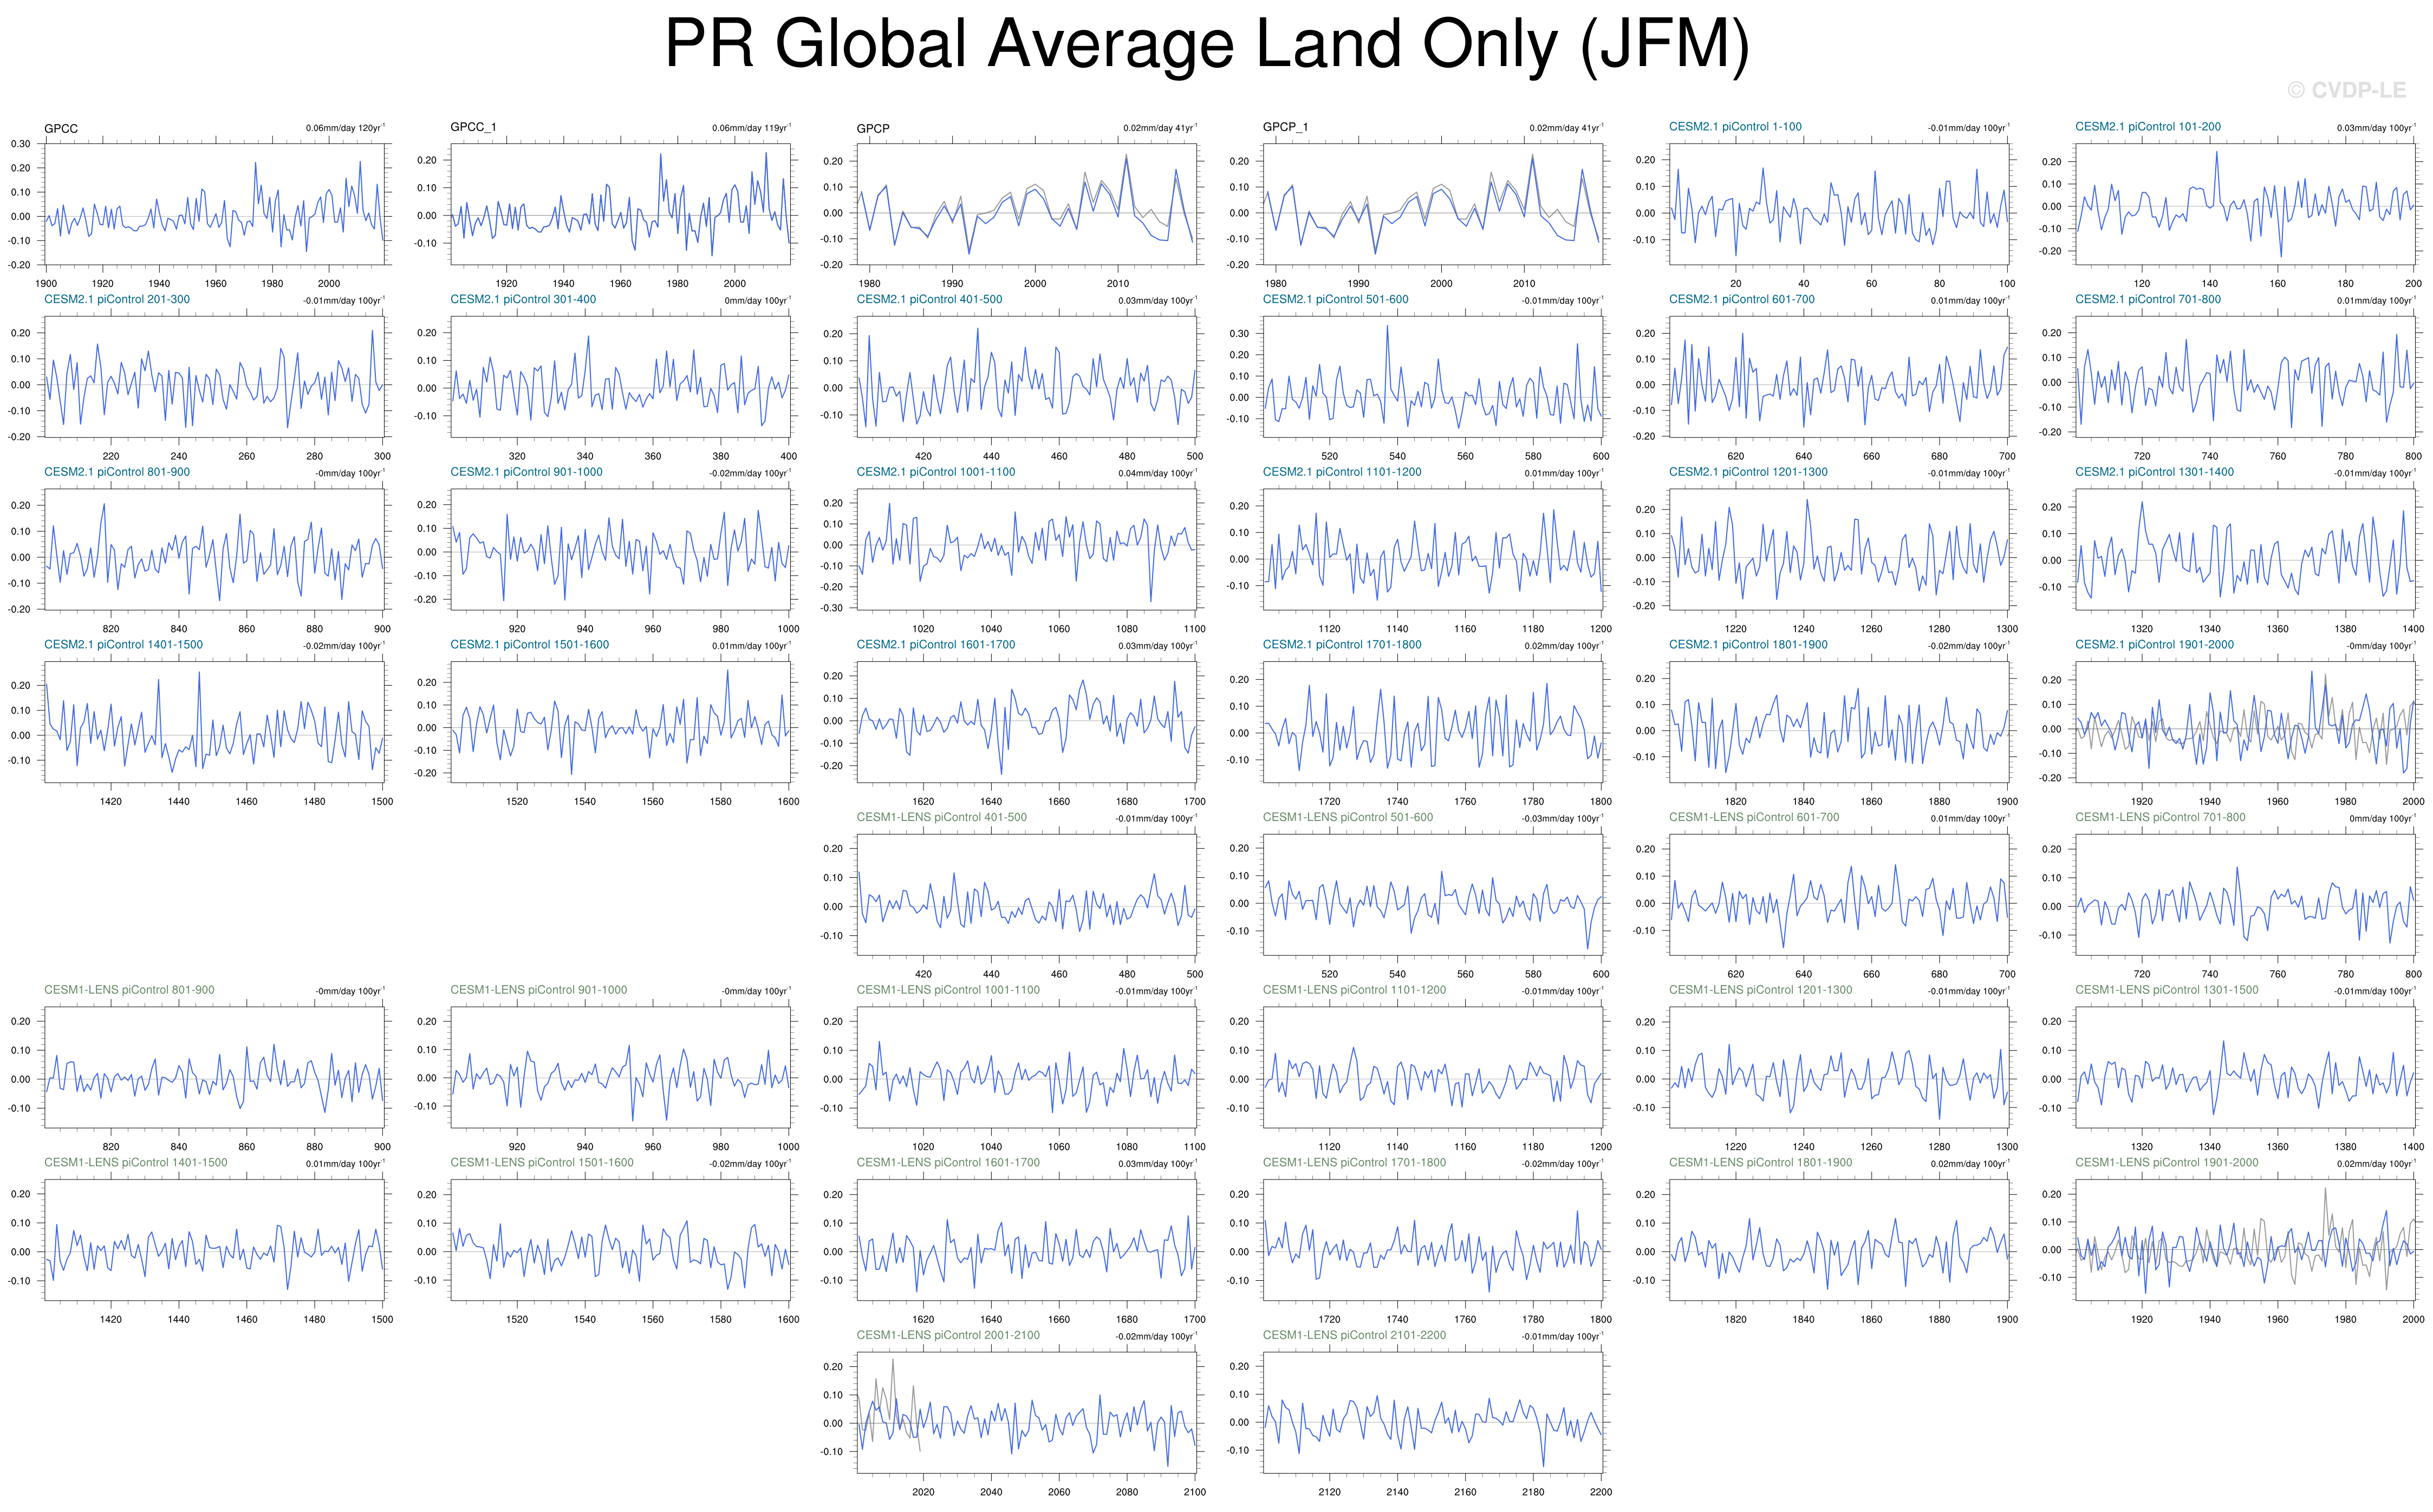Click CESM1-LENS piControl 2101-2200 title
Screen dimensions: 2433x1512
pos(1354,1335)
